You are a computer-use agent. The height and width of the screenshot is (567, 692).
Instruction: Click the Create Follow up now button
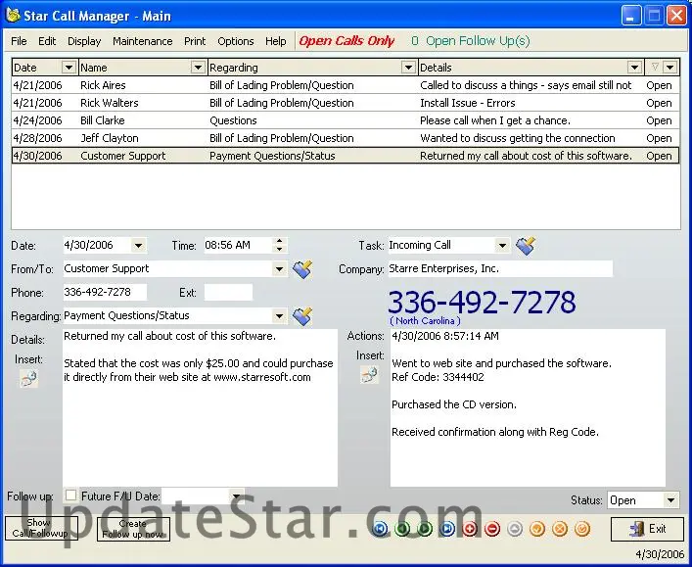point(132,529)
